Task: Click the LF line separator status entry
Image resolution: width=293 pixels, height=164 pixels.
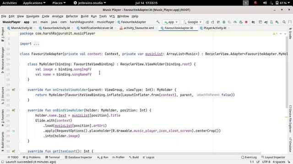Action: pos(258,162)
